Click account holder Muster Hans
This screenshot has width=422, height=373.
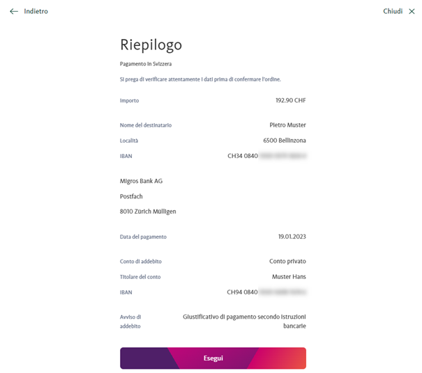(x=289, y=276)
